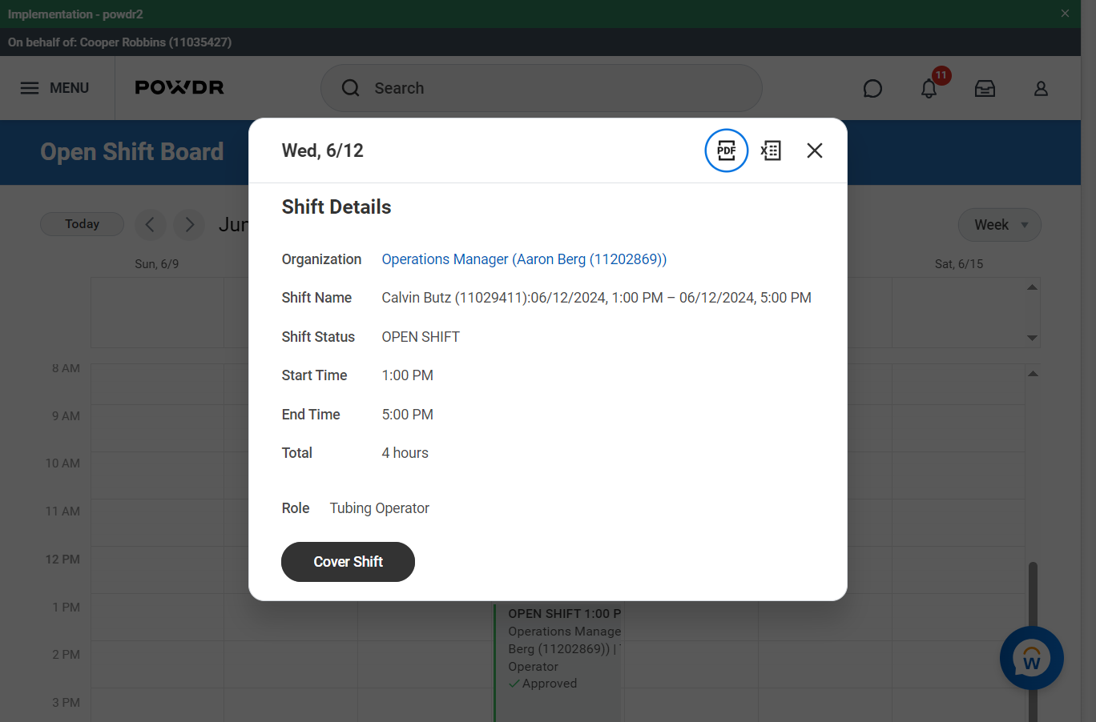The image size is (1096, 722).
Task: Click the Open Shift Board heading
Action: pos(132,152)
